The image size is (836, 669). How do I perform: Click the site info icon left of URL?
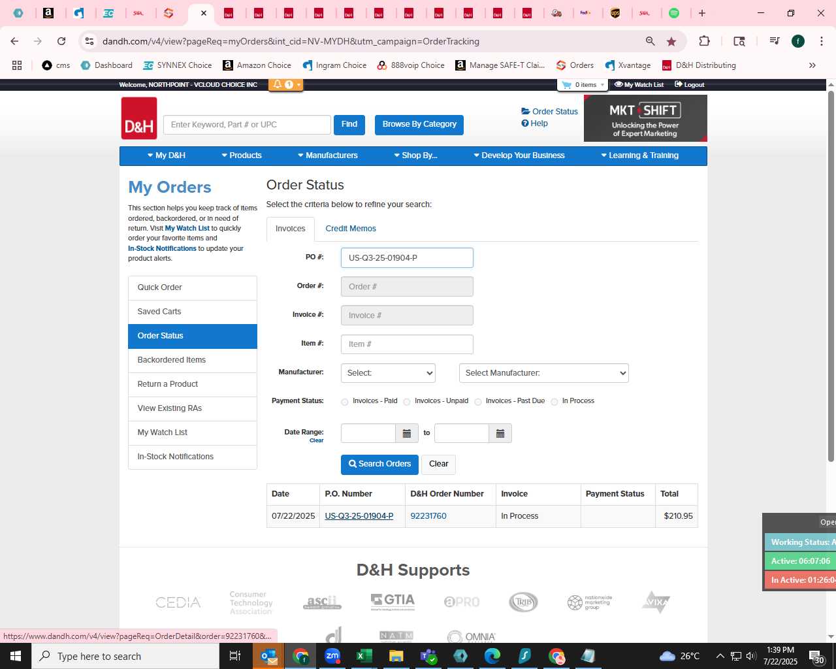pos(89,41)
